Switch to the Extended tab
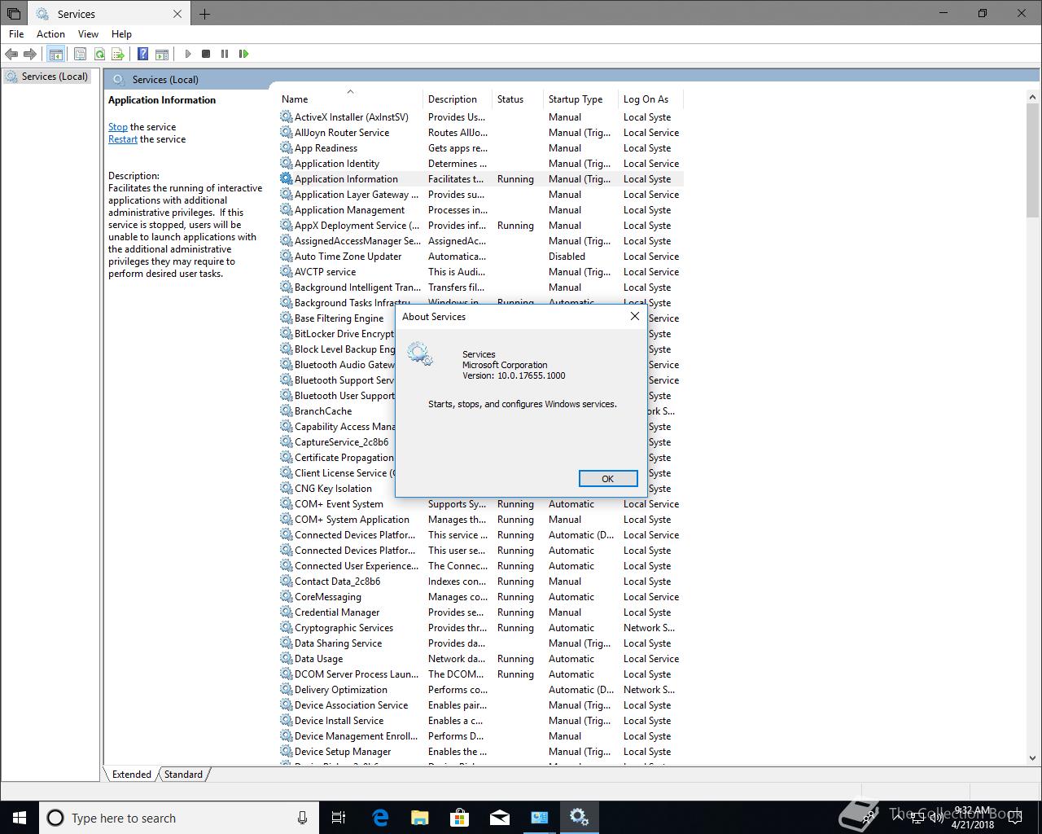Screen dimensions: 1042x834 (x=132, y=775)
